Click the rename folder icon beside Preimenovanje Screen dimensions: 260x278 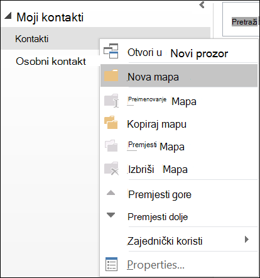point(111,101)
